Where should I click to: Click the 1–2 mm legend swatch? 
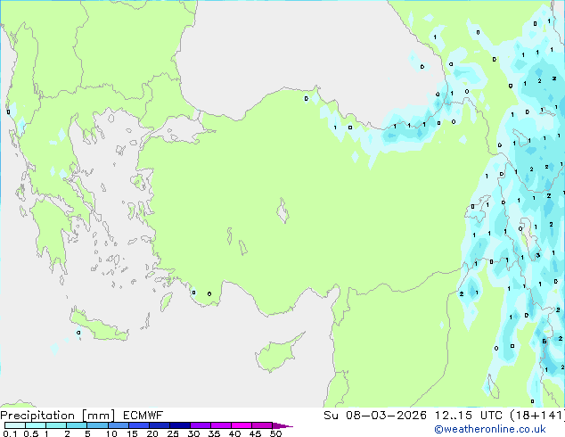[x=56, y=425]
